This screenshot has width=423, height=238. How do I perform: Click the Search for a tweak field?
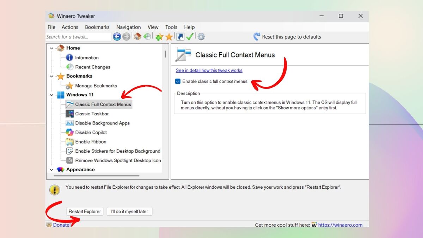pos(78,37)
